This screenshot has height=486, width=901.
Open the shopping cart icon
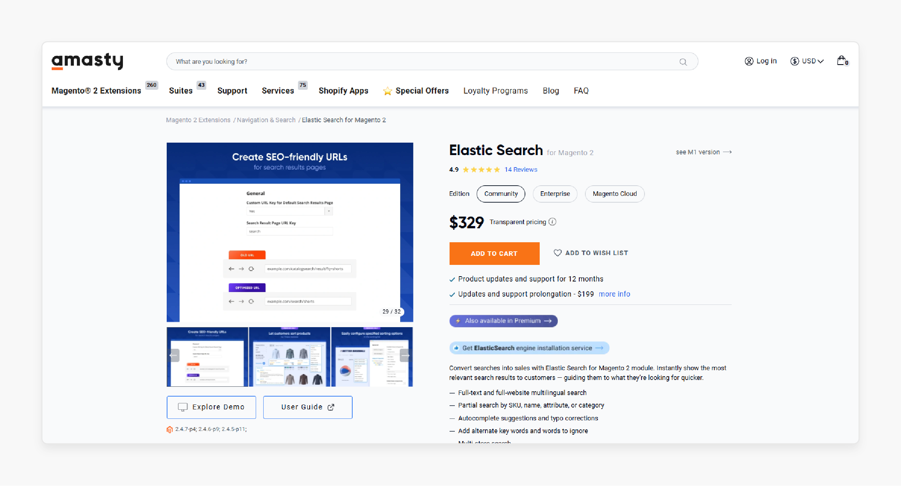tap(842, 61)
